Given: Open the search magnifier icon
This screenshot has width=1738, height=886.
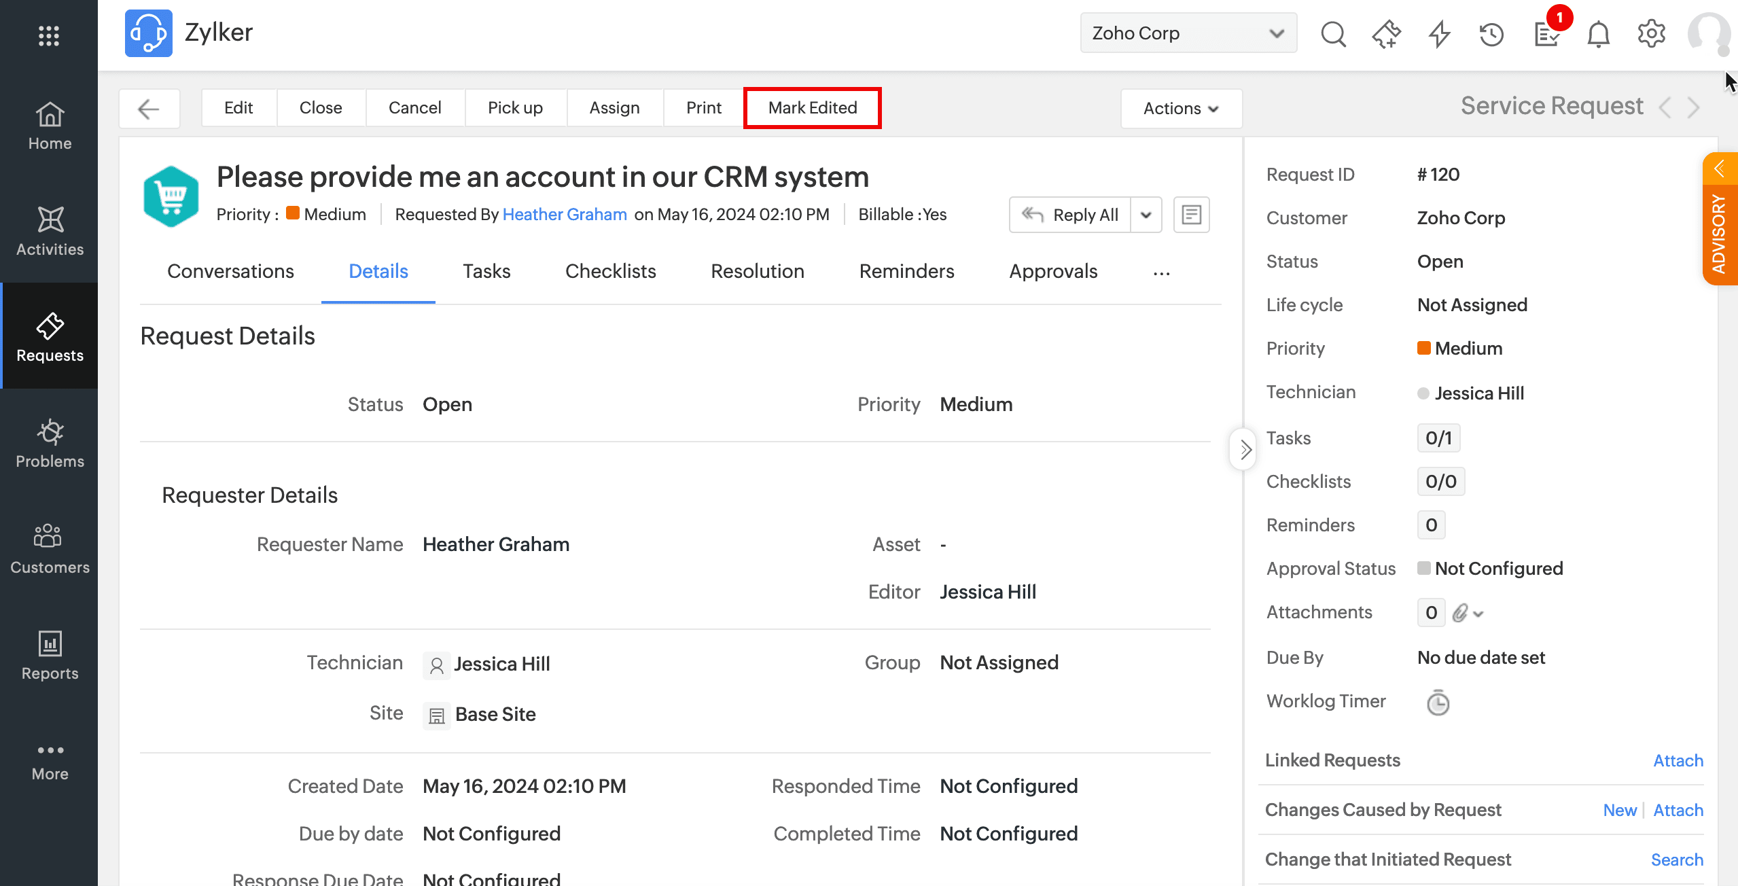Looking at the screenshot, I should pyautogui.click(x=1332, y=33).
